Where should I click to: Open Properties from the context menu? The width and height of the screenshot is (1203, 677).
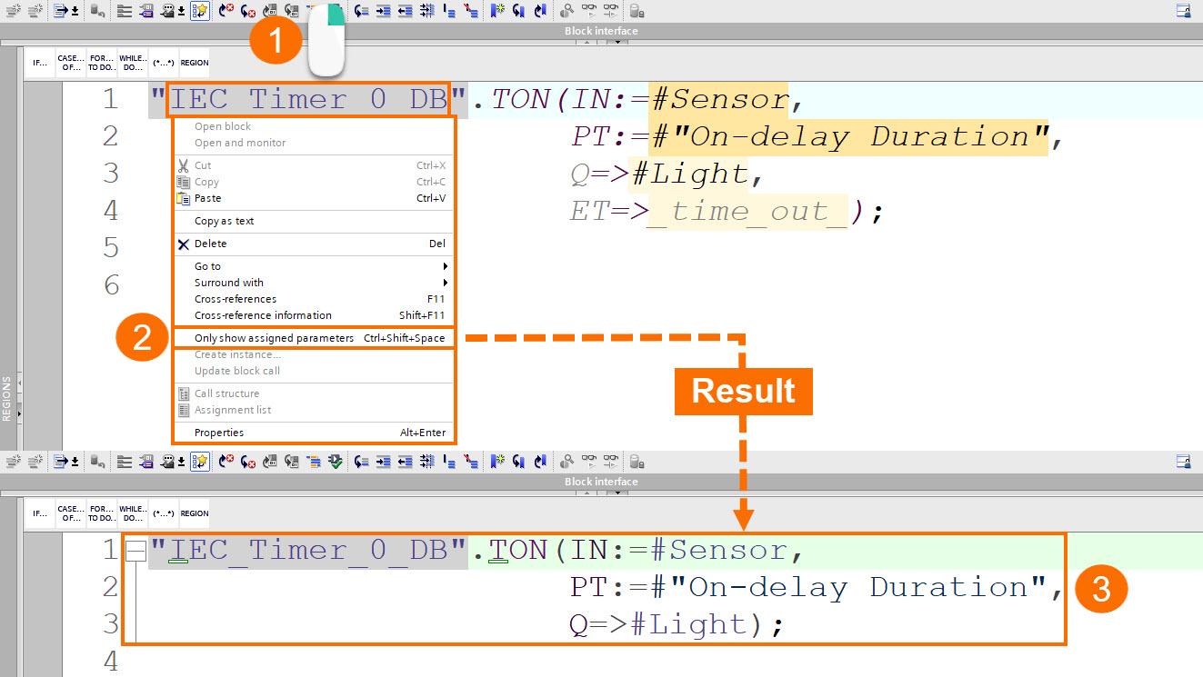tap(313, 433)
